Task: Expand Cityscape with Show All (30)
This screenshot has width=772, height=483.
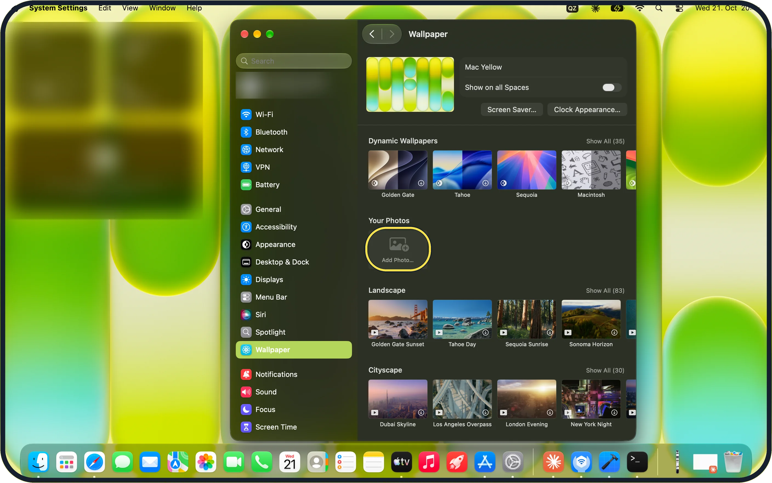Action: (x=605, y=371)
